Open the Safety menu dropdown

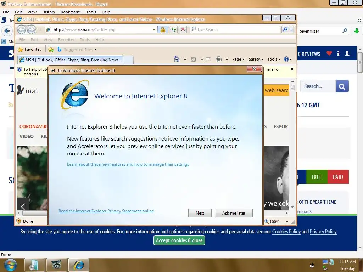256,59
